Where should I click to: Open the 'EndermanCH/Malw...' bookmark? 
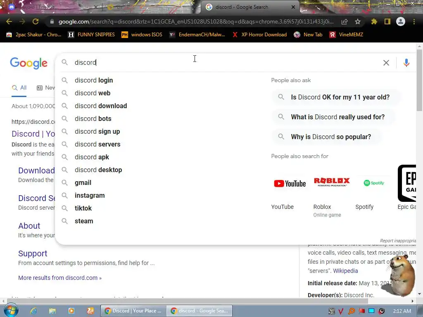click(x=197, y=35)
